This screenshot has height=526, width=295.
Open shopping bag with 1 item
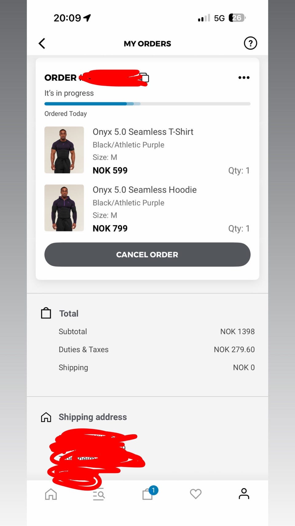coord(148,494)
